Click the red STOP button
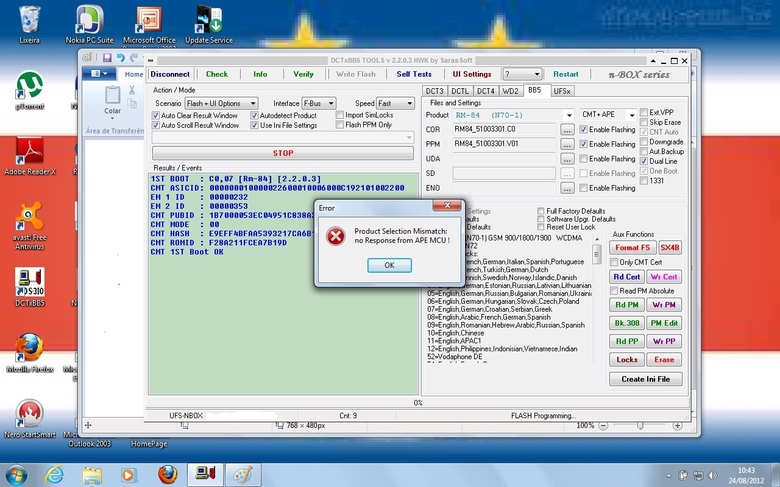The height and width of the screenshot is (487, 780). pos(283,153)
